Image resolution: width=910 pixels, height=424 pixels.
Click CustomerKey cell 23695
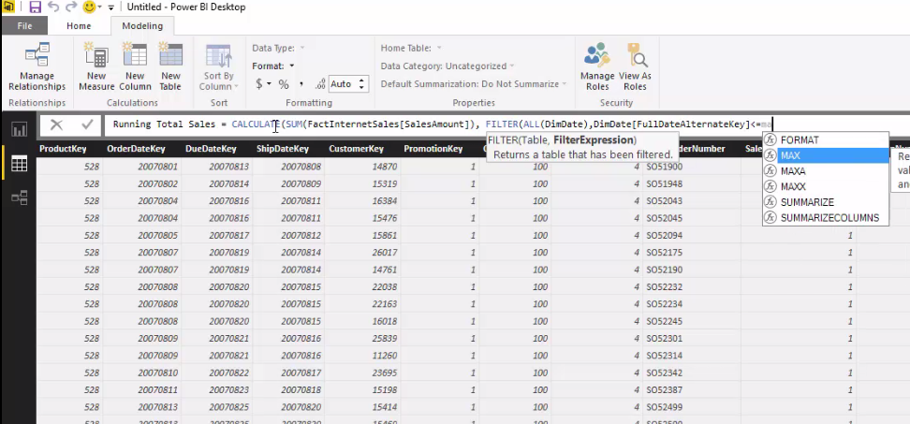(x=384, y=373)
